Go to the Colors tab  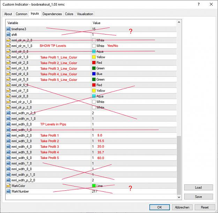click(x=69, y=14)
